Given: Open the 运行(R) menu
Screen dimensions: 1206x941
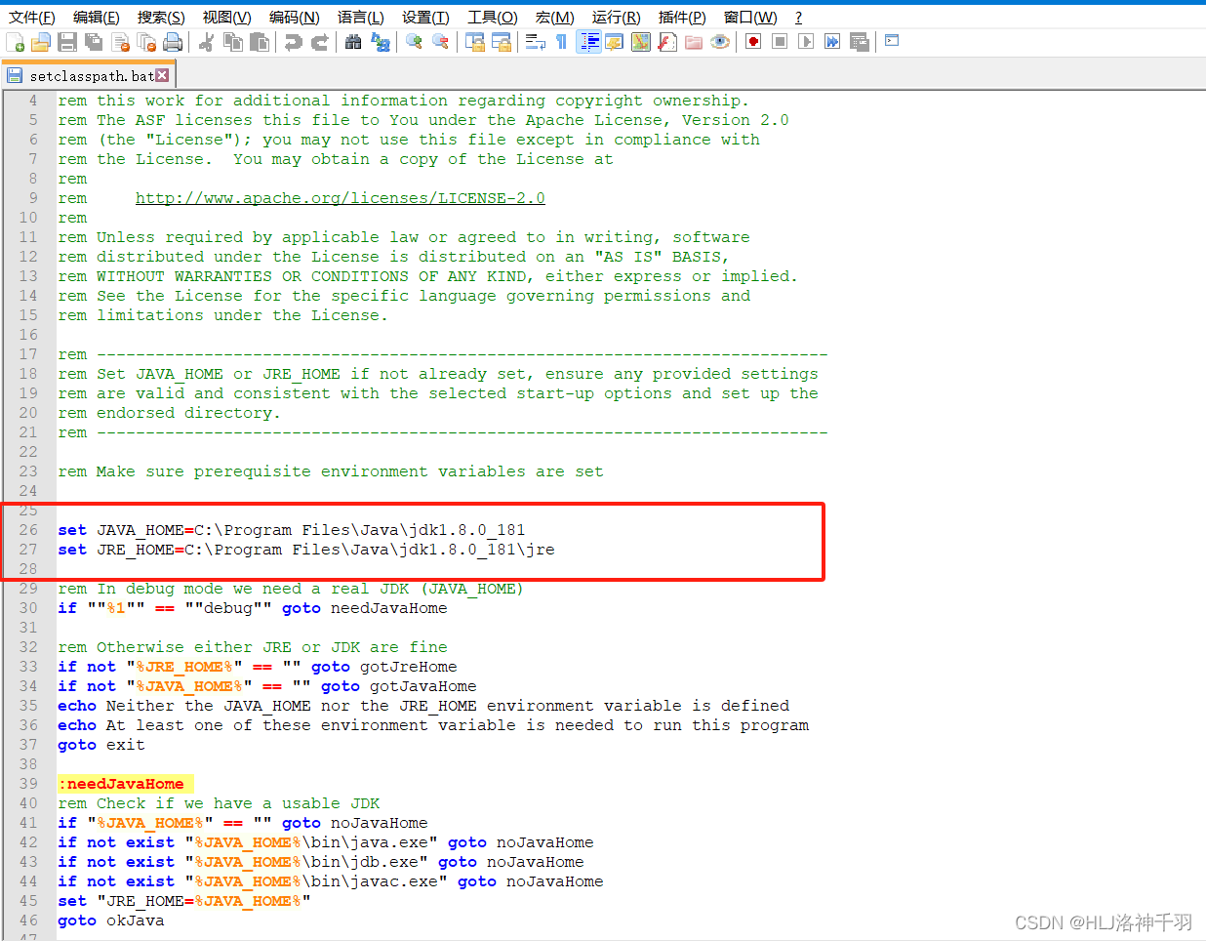Looking at the screenshot, I should 617,17.
